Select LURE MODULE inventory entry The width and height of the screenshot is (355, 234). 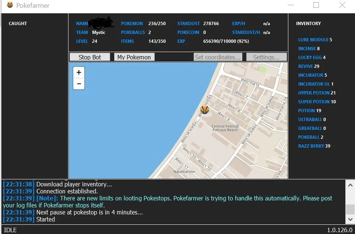click(315, 40)
